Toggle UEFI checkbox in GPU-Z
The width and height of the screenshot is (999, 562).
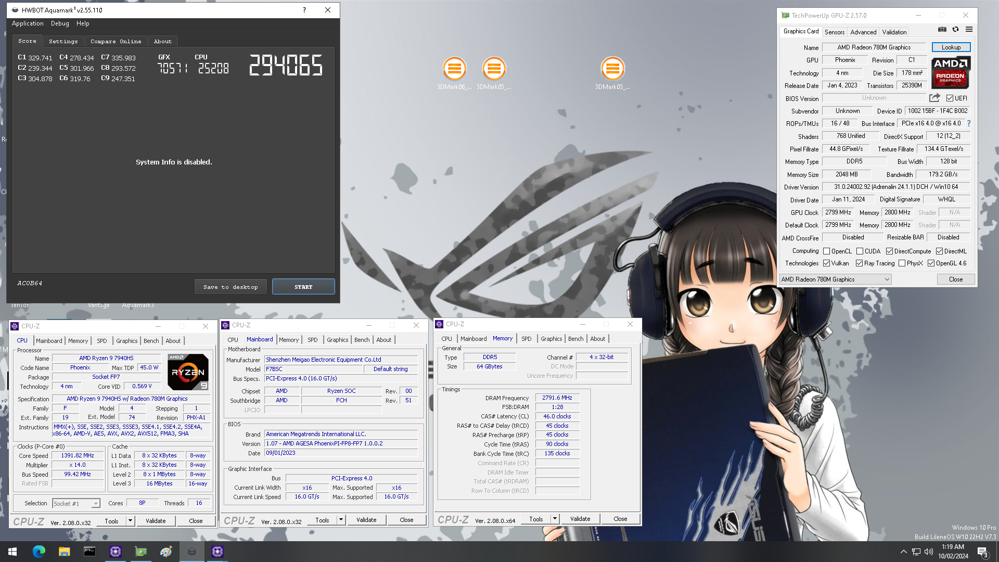[950, 98]
